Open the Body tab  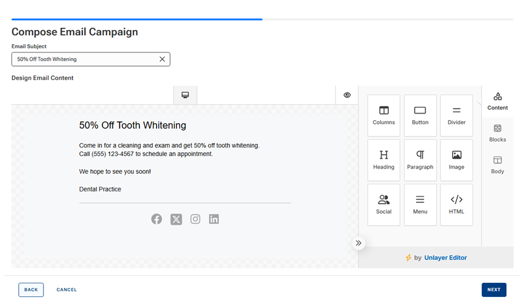pos(497,164)
